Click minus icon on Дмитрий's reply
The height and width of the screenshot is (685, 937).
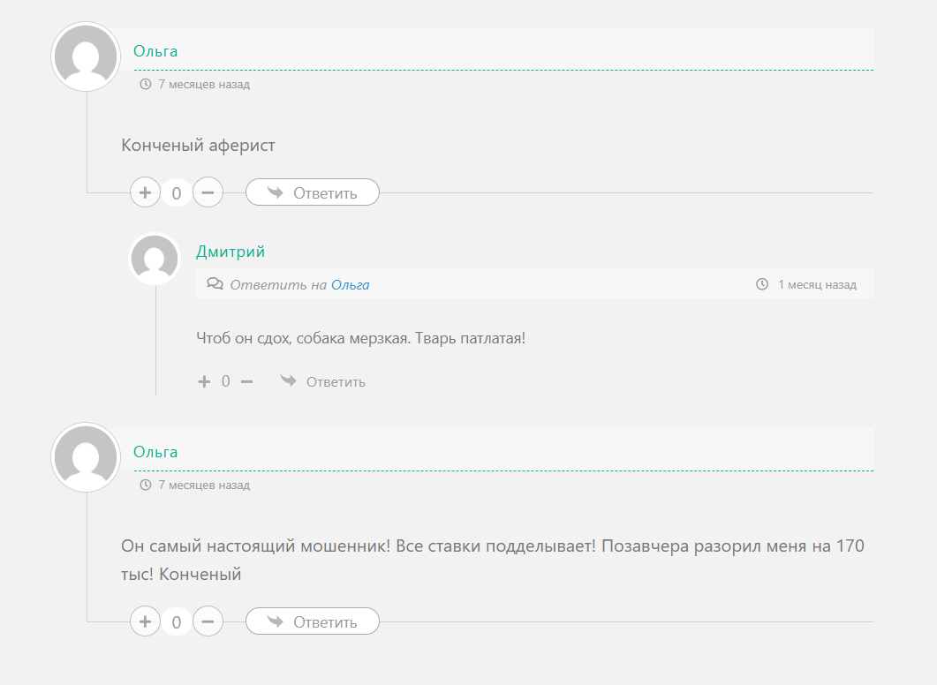[247, 381]
